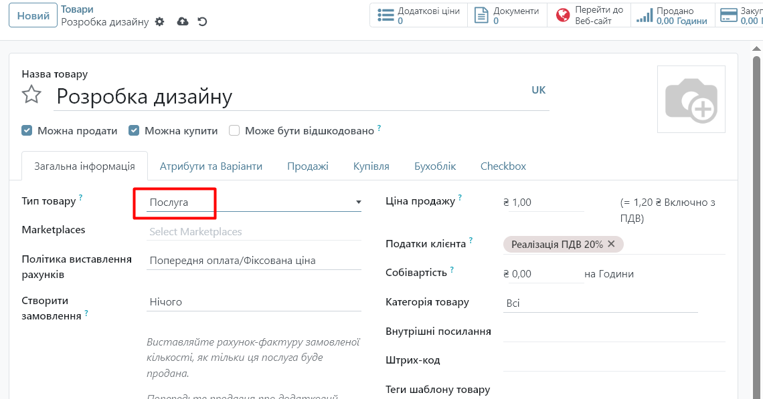763x399 pixels.
Task: Click the Новий button
Action: pyautogui.click(x=33, y=16)
